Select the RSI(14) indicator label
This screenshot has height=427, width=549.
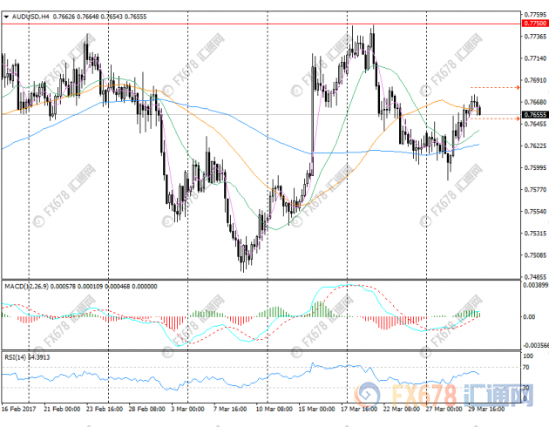15,358
